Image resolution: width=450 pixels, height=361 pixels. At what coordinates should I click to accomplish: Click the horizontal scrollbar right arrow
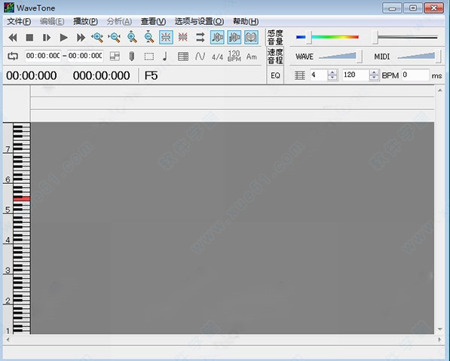439,340
